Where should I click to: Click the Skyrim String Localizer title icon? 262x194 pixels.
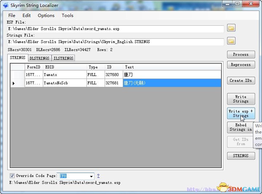pos(5,5)
